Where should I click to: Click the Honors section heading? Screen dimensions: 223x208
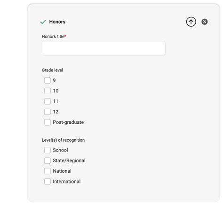click(57, 22)
